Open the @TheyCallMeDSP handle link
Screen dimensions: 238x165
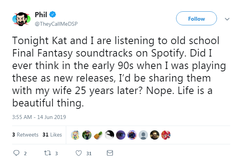56,24
